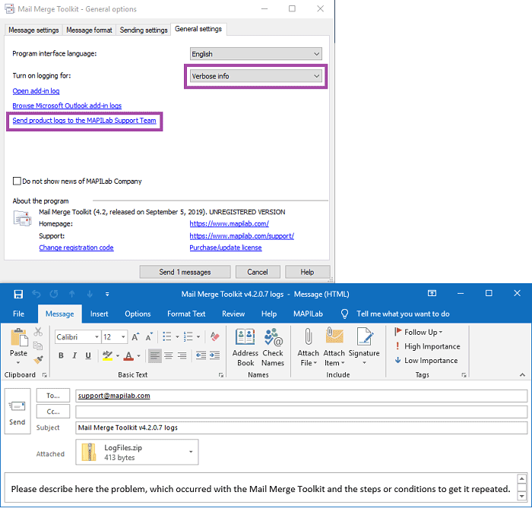The height and width of the screenshot is (508, 532).
Task: Decrease the indent level
Action: coord(201,355)
